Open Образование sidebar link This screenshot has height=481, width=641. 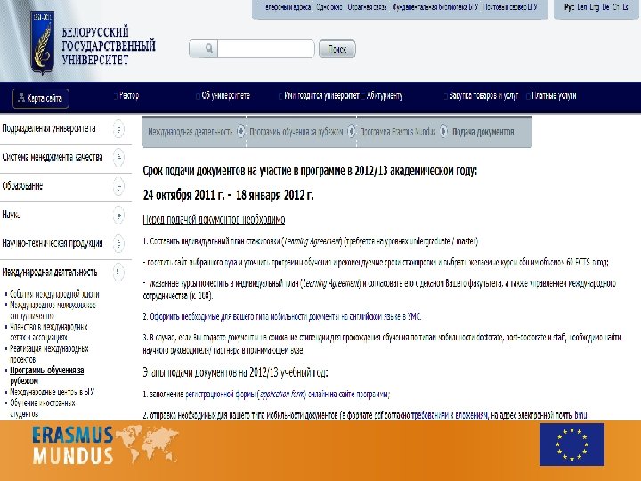click(x=22, y=185)
